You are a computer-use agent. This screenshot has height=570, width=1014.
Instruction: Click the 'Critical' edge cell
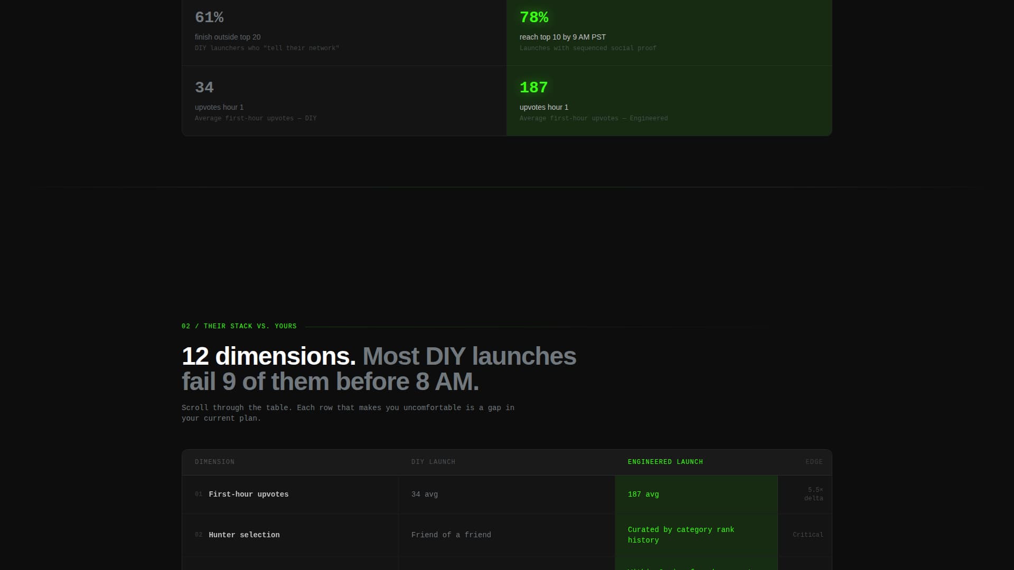[x=808, y=535]
